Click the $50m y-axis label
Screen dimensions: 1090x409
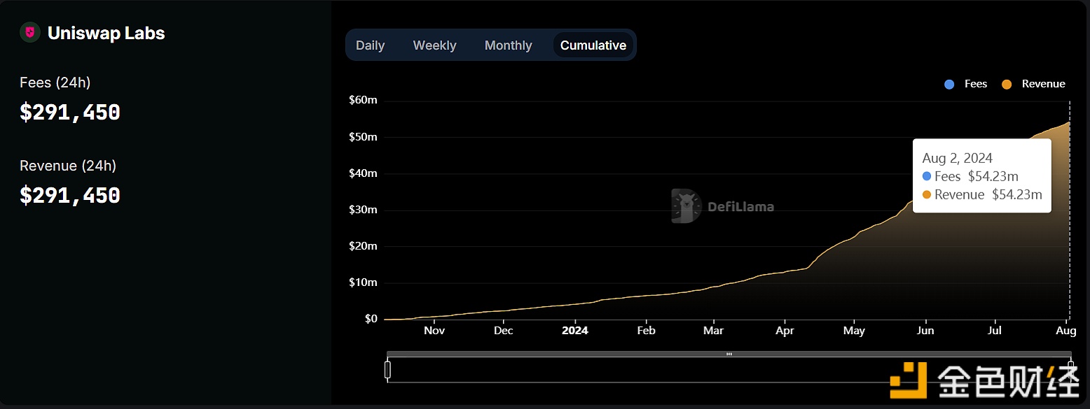coord(363,137)
